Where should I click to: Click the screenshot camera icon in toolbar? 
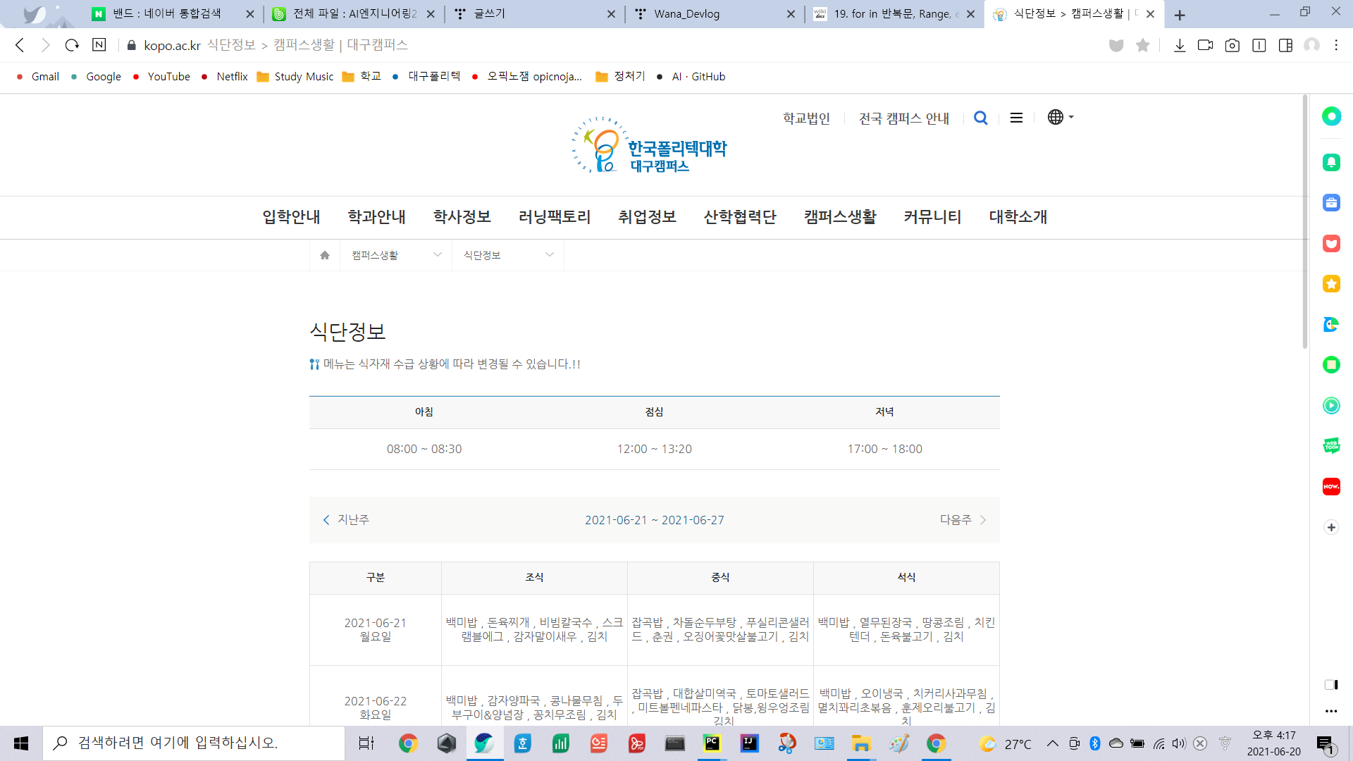tap(1232, 45)
